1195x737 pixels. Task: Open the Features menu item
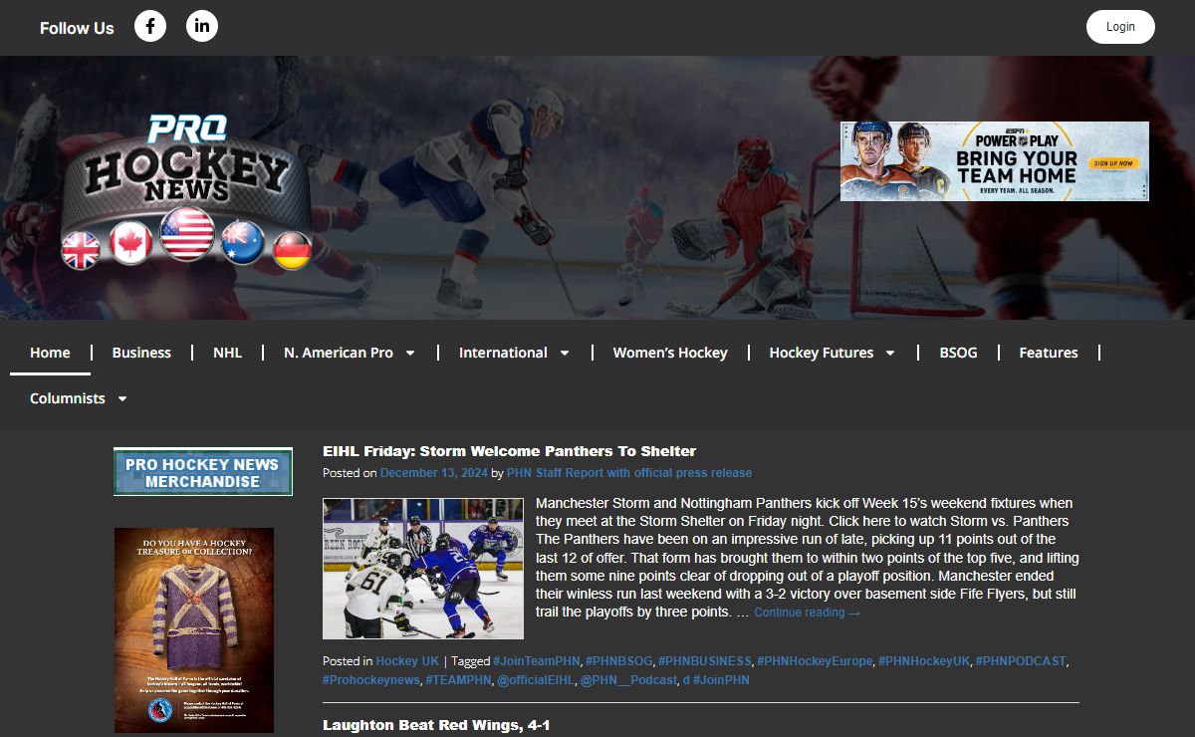tap(1049, 353)
